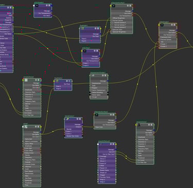The width and height of the screenshot is (193, 188).
Task: Click the round header button on the Specular Color shader node
Action: point(128,6)
